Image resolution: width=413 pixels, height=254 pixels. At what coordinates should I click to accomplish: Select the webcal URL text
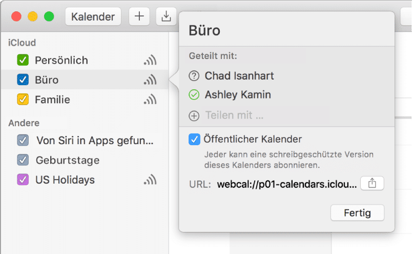[x=286, y=184]
